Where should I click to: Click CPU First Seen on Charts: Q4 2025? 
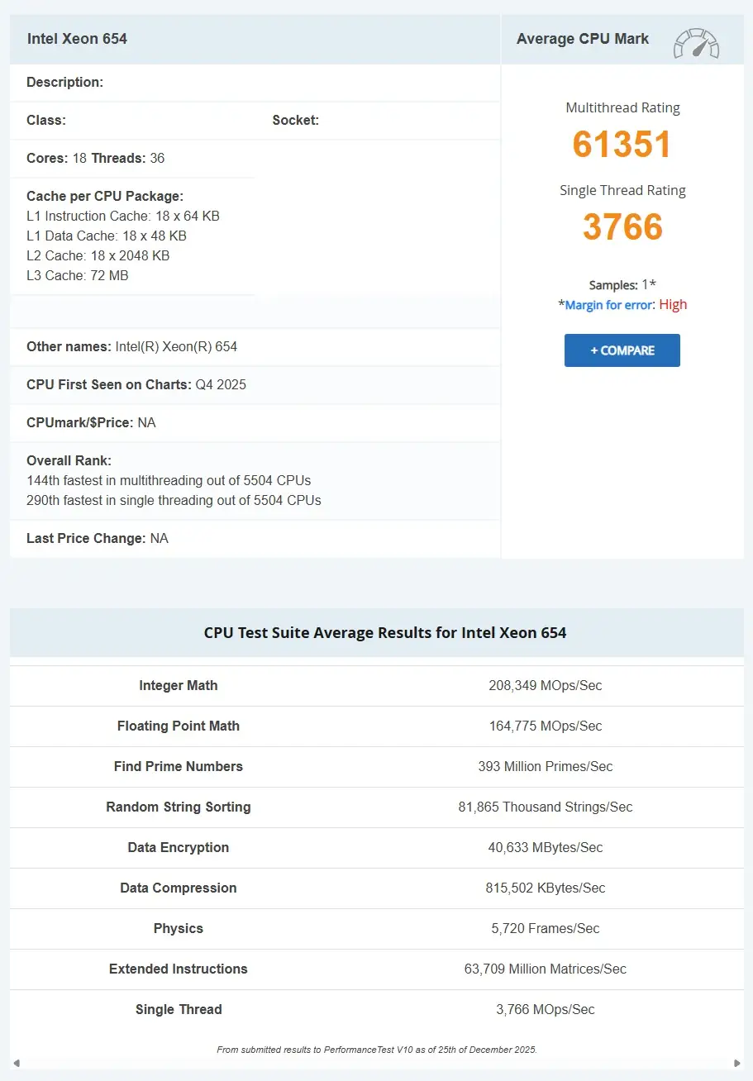136,385
